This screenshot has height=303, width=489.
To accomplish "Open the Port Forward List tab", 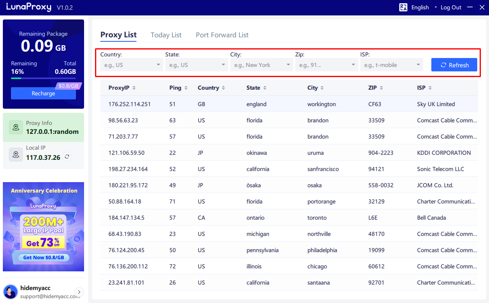I will click(x=222, y=35).
